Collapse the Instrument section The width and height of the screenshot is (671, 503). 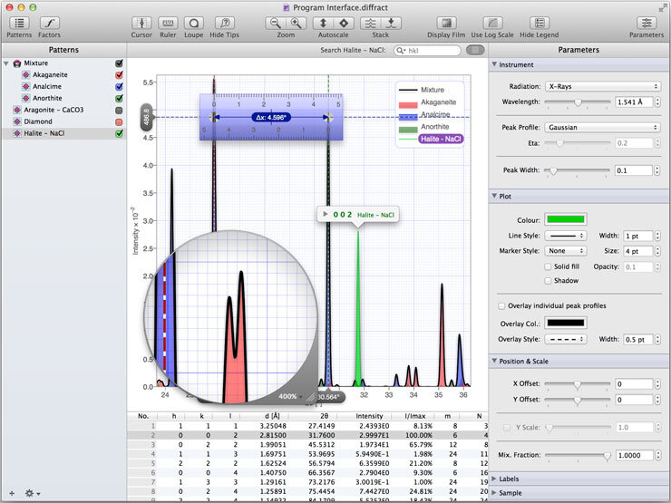coord(494,64)
